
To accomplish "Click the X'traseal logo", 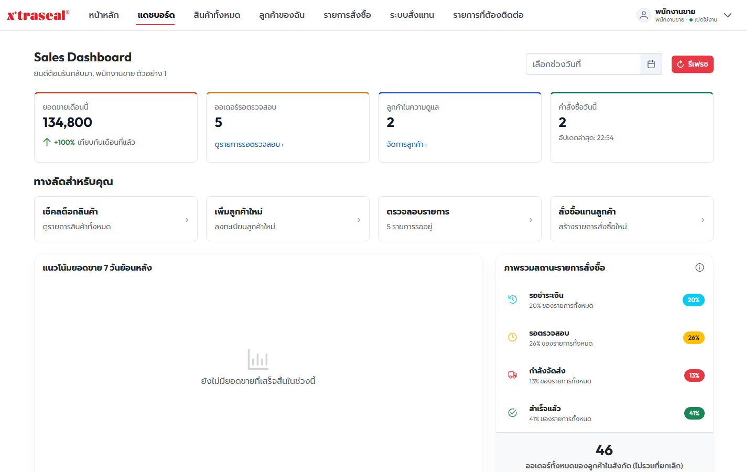I will (38, 15).
